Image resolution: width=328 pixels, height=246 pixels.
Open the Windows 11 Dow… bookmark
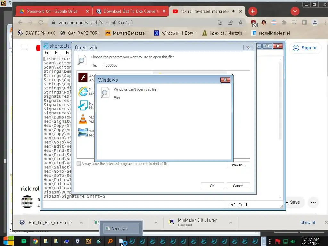(176, 33)
